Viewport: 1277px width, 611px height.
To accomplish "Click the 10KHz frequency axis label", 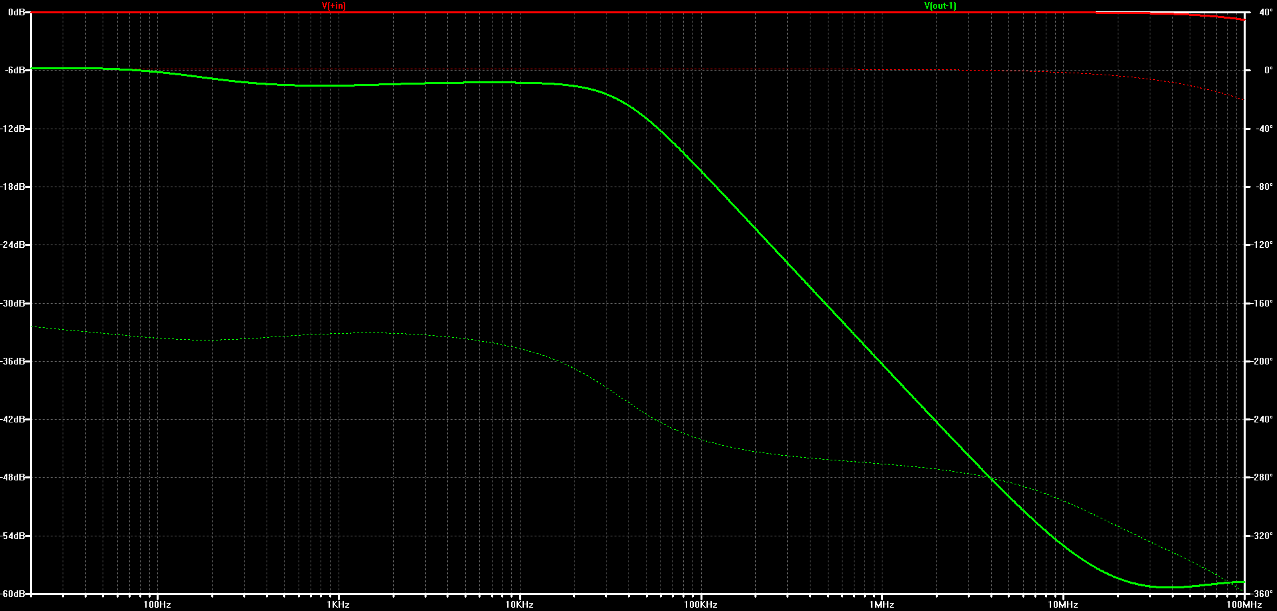I will [x=519, y=604].
